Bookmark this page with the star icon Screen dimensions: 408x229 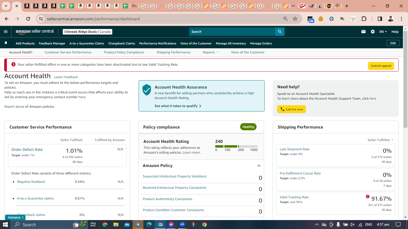tap(295, 19)
